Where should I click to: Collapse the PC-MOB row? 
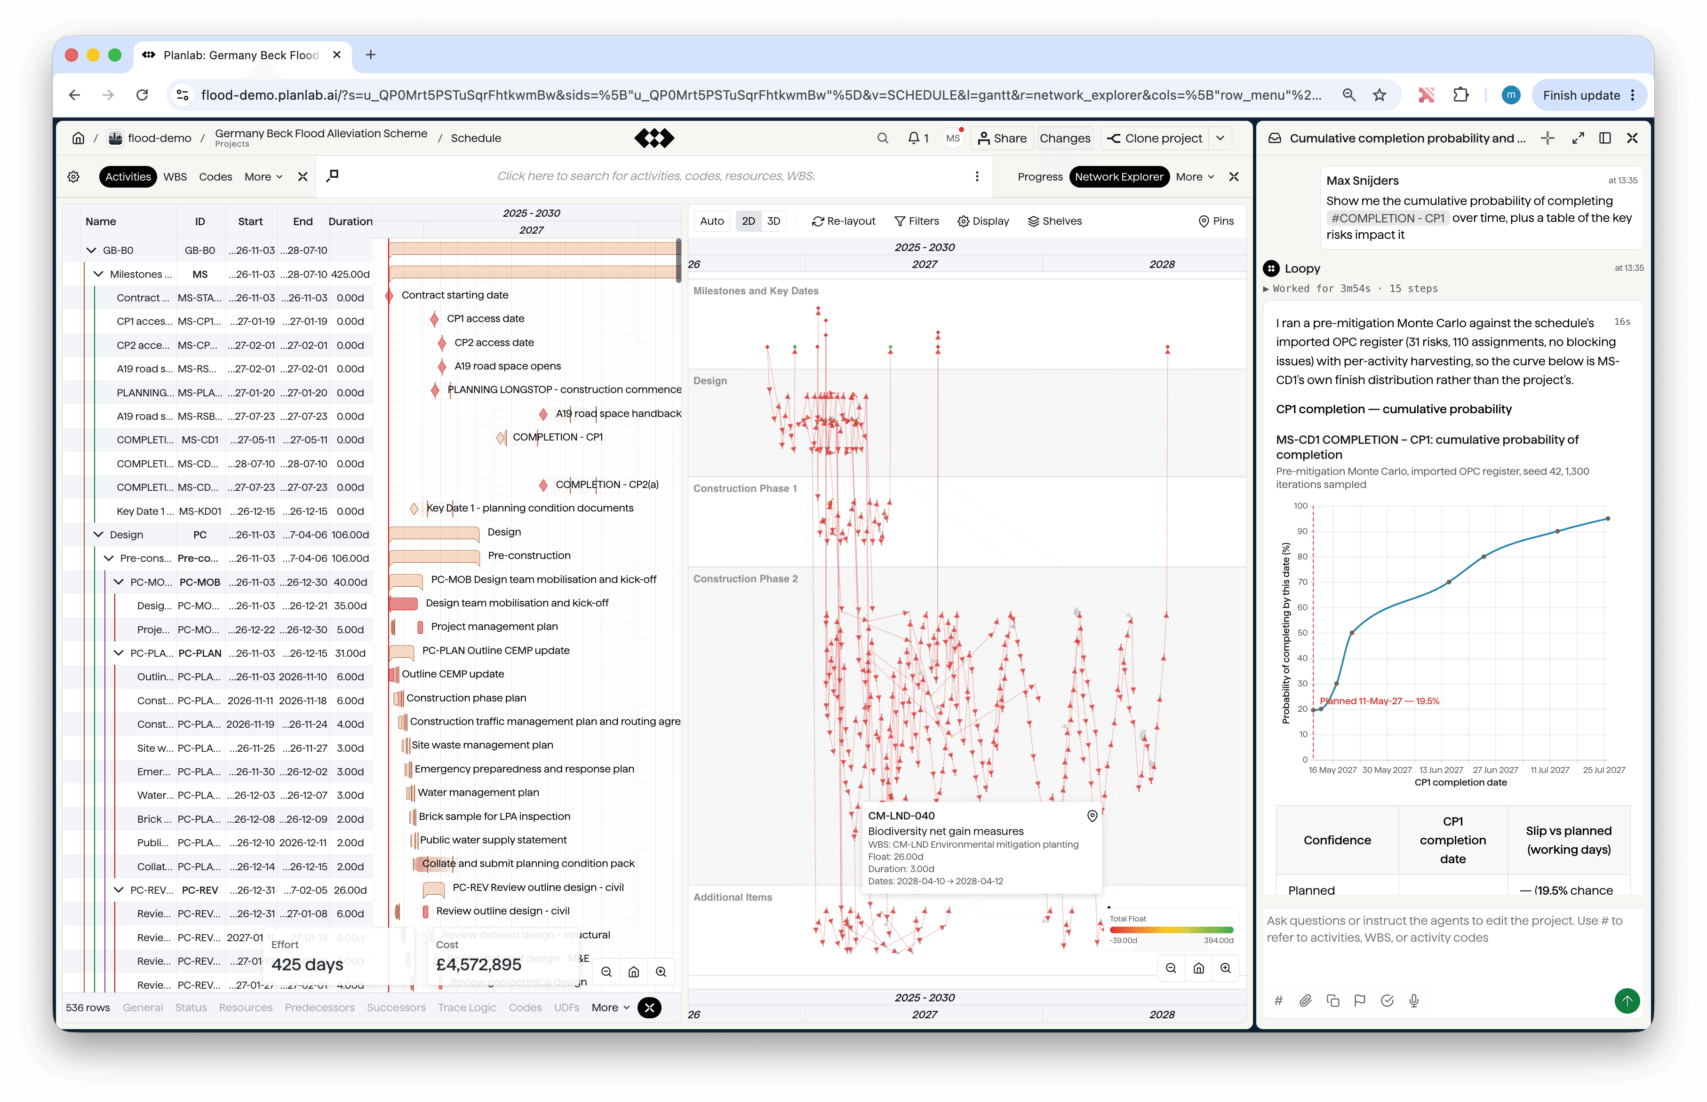point(119,582)
